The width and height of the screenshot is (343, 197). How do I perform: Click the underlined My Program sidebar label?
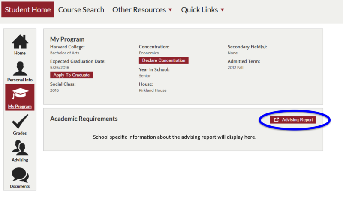[20, 107]
